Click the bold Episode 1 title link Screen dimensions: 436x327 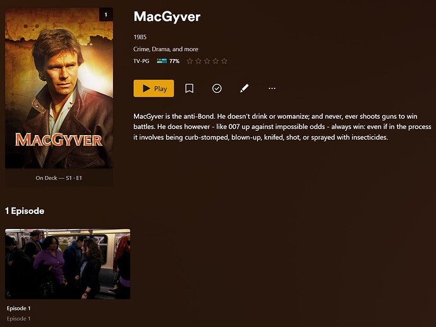tap(18, 309)
